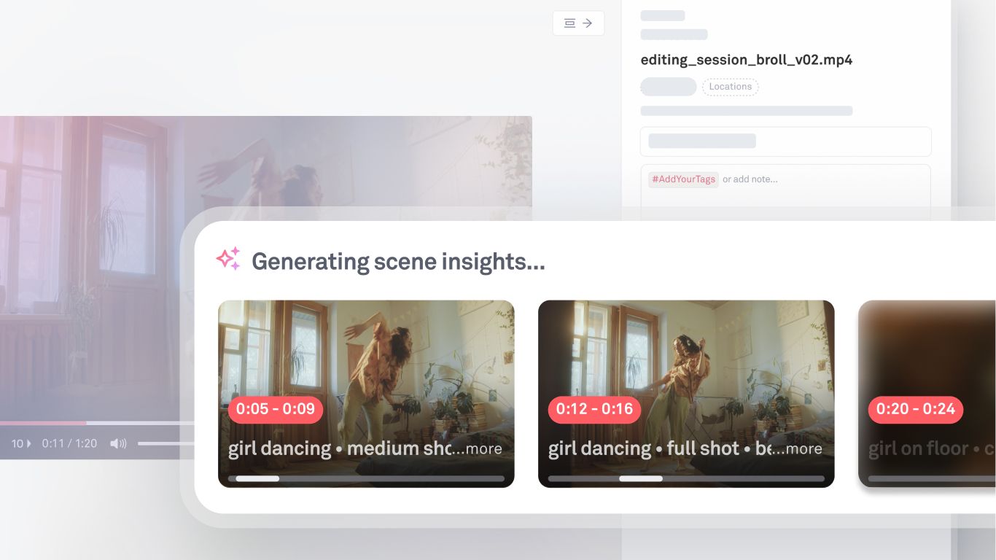
Task: Click the 'or add note...' text field
Action: click(x=750, y=179)
